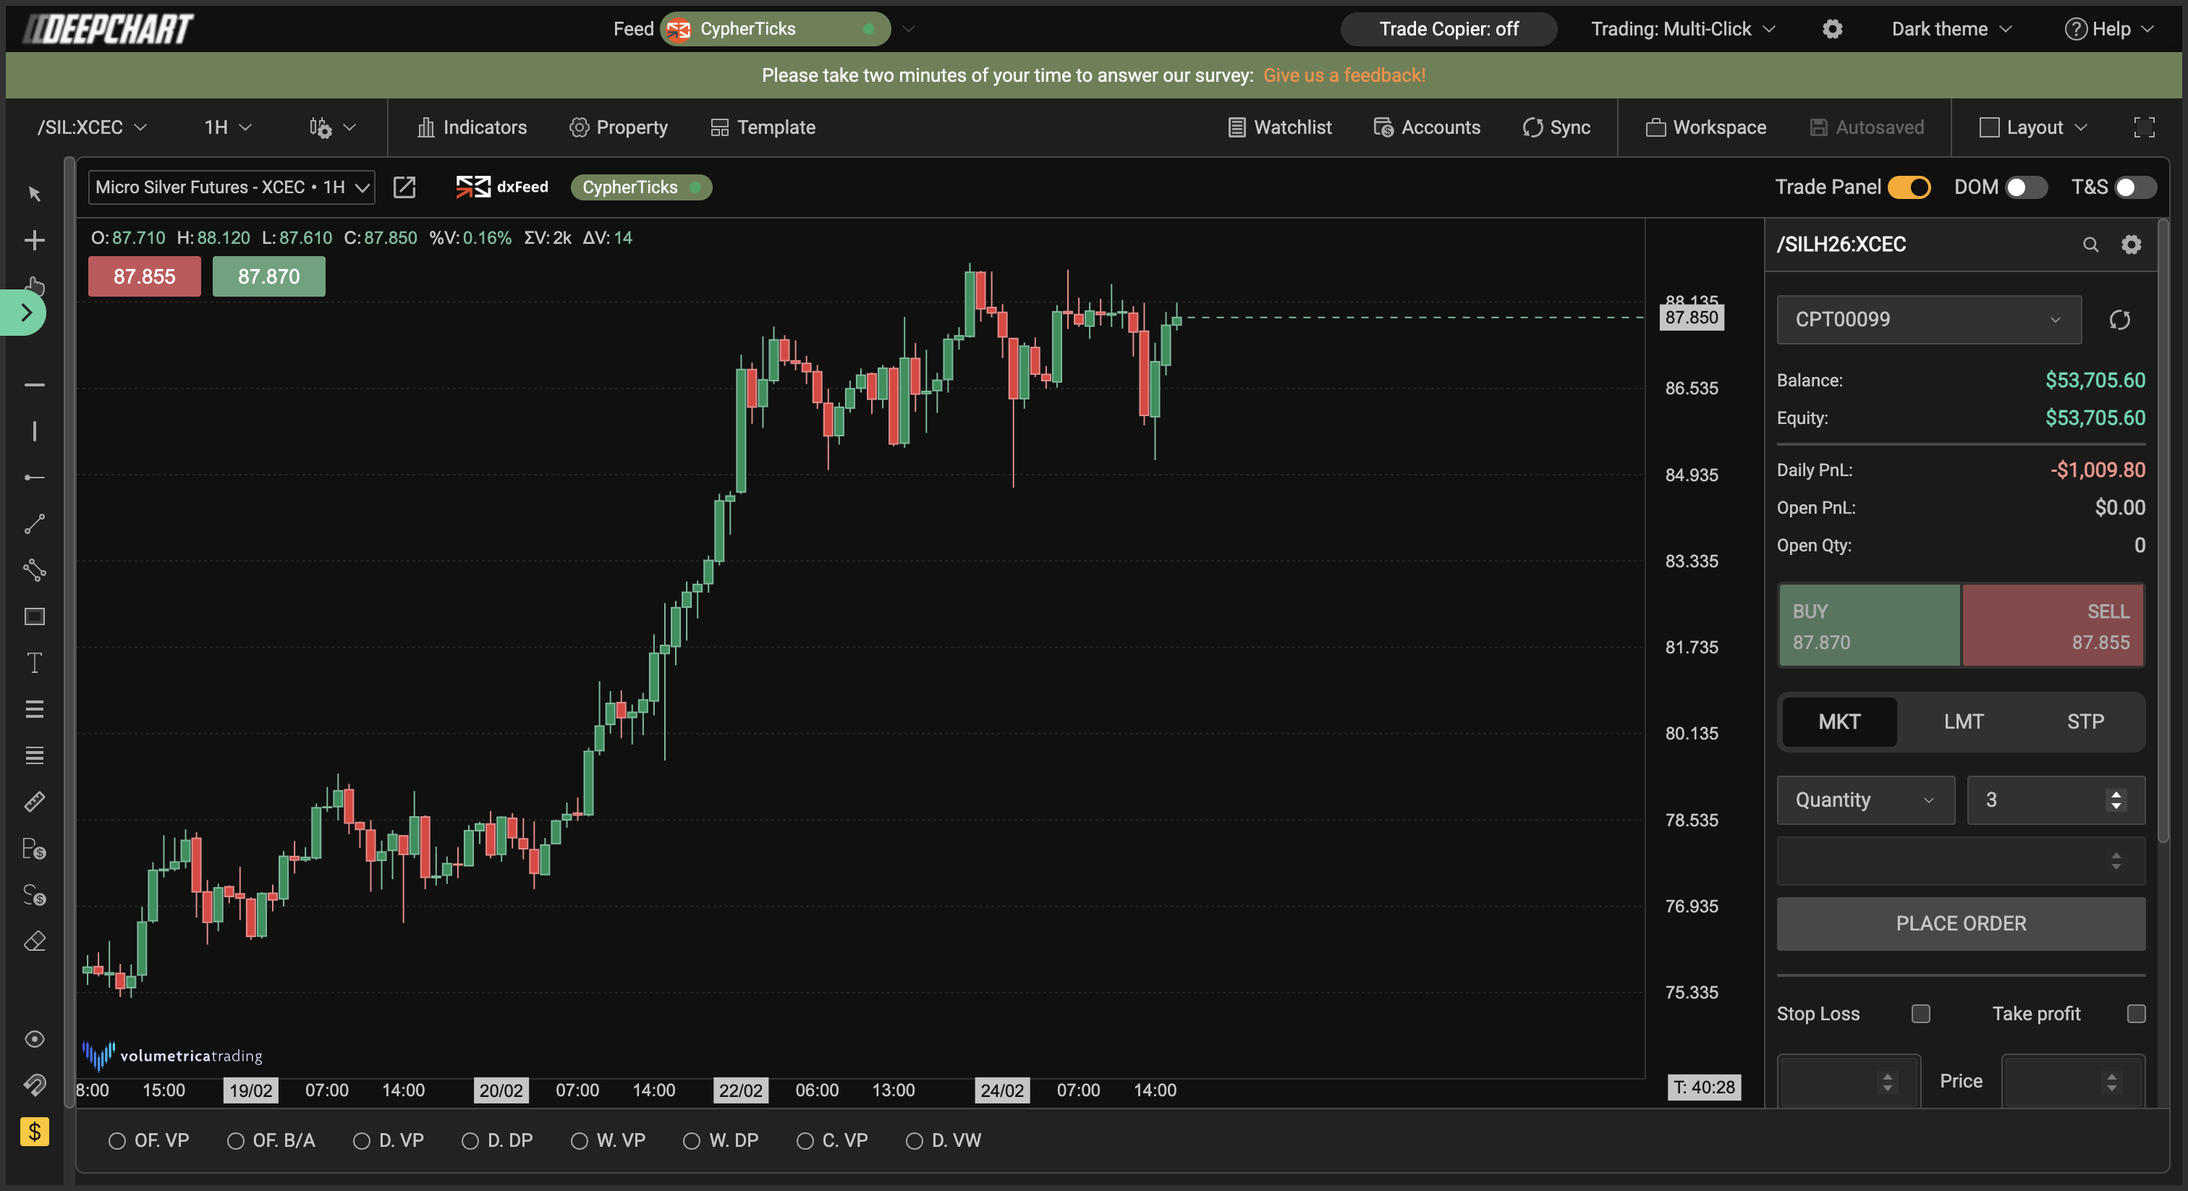Open the Give us a feedback survey link
Screen dimensions: 2188x1191
coord(1344,75)
